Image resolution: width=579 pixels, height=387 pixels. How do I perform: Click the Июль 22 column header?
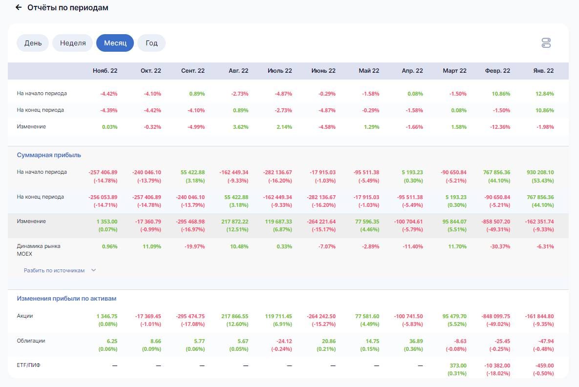tap(279, 71)
